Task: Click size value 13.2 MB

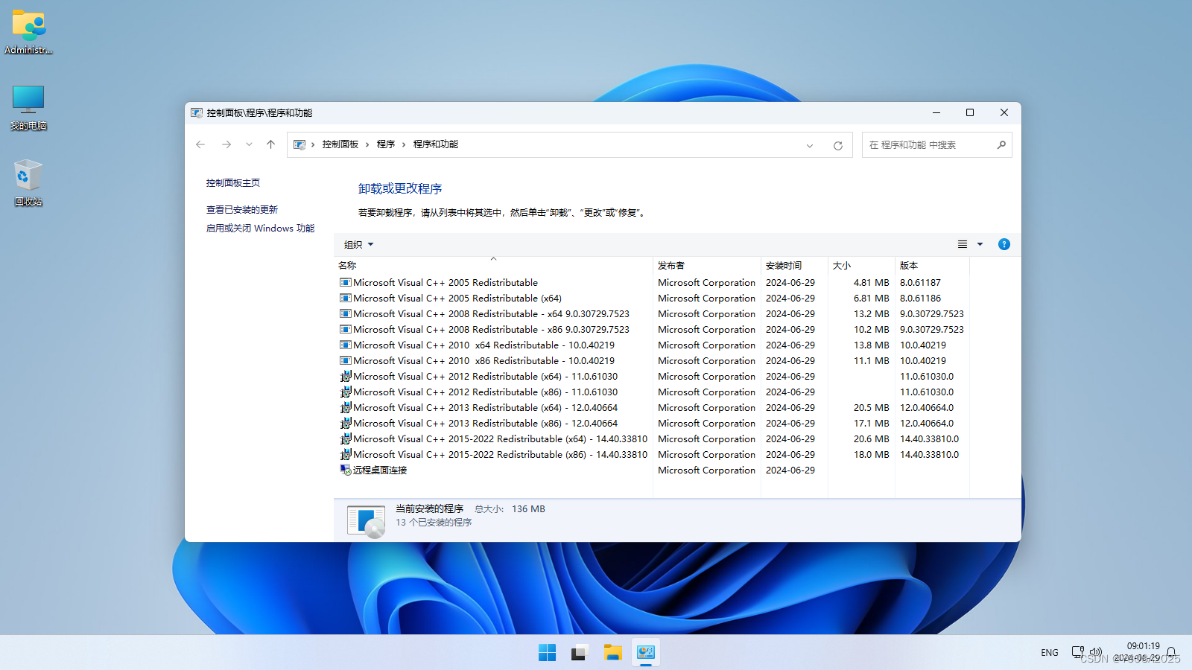Action: (x=872, y=314)
